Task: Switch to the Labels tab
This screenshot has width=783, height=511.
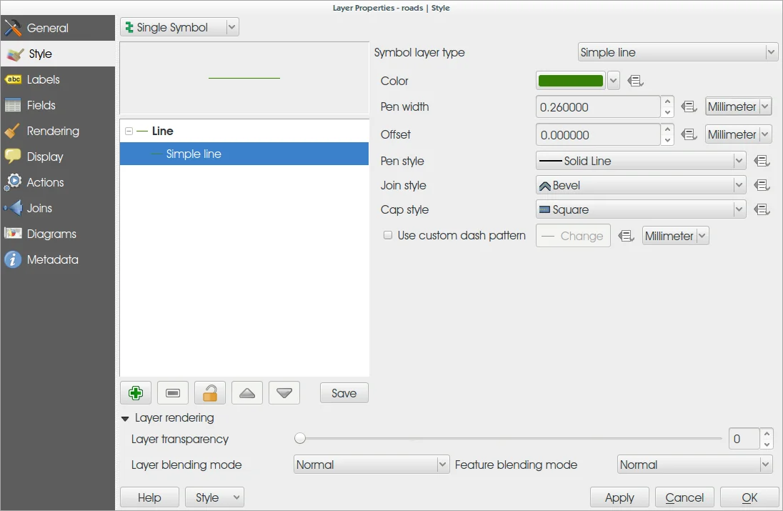Action: tap(43, 80)
